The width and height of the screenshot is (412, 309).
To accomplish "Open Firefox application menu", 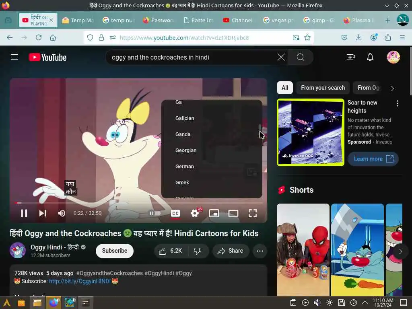I will [402, 37].
